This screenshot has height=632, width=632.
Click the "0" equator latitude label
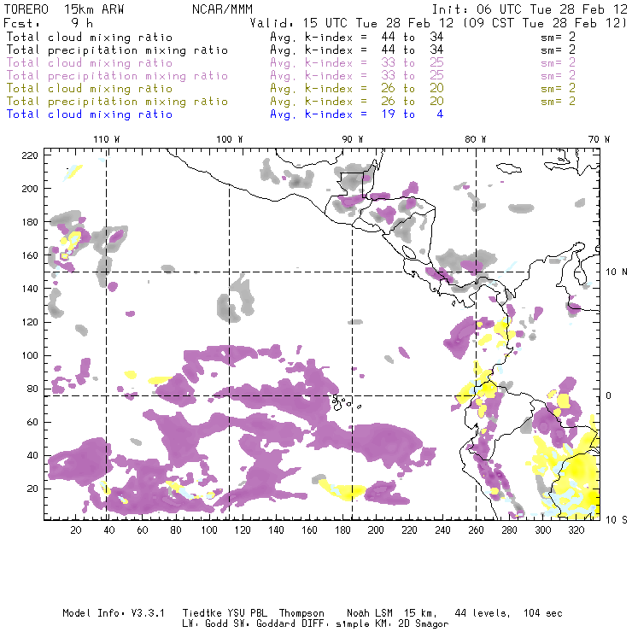point(609,395)
